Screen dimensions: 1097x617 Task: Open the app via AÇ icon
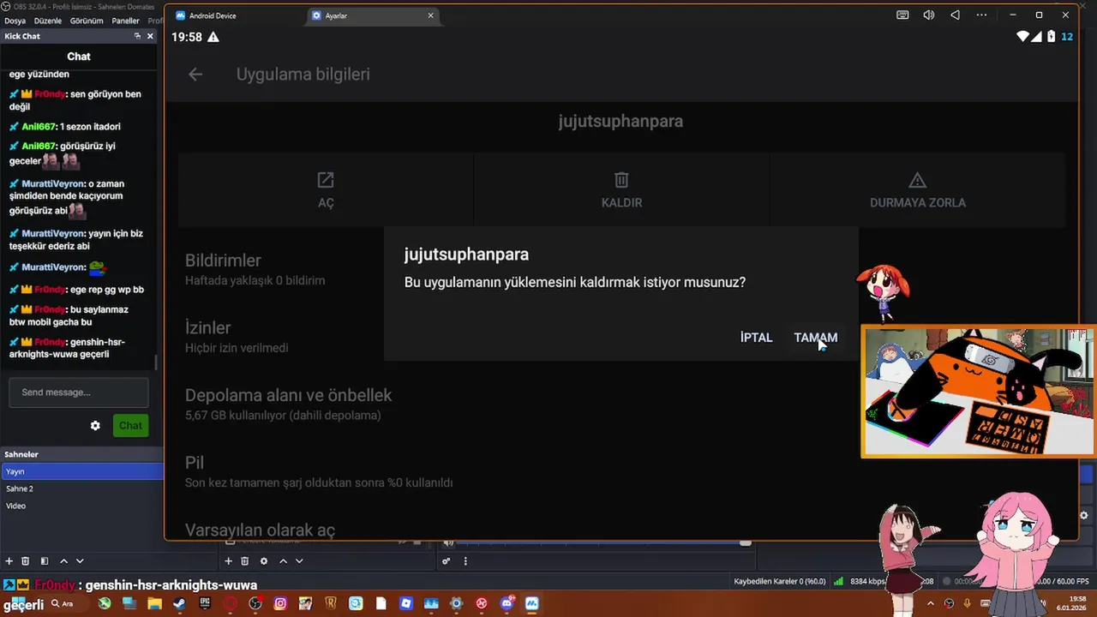coord(326,180)
